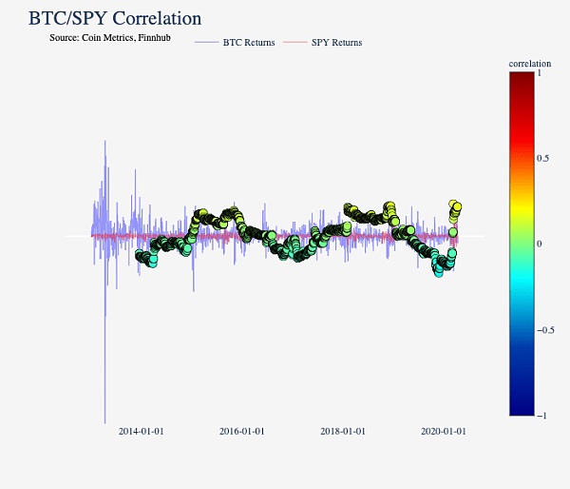Click the 2016-01-01 x-axis label
Image resolution: width=570 pixels, height=489 pixels.
[x=241, y=431]
